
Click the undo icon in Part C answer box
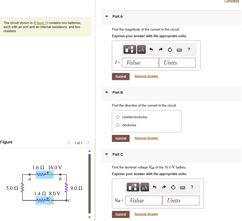tap(155, 187)
